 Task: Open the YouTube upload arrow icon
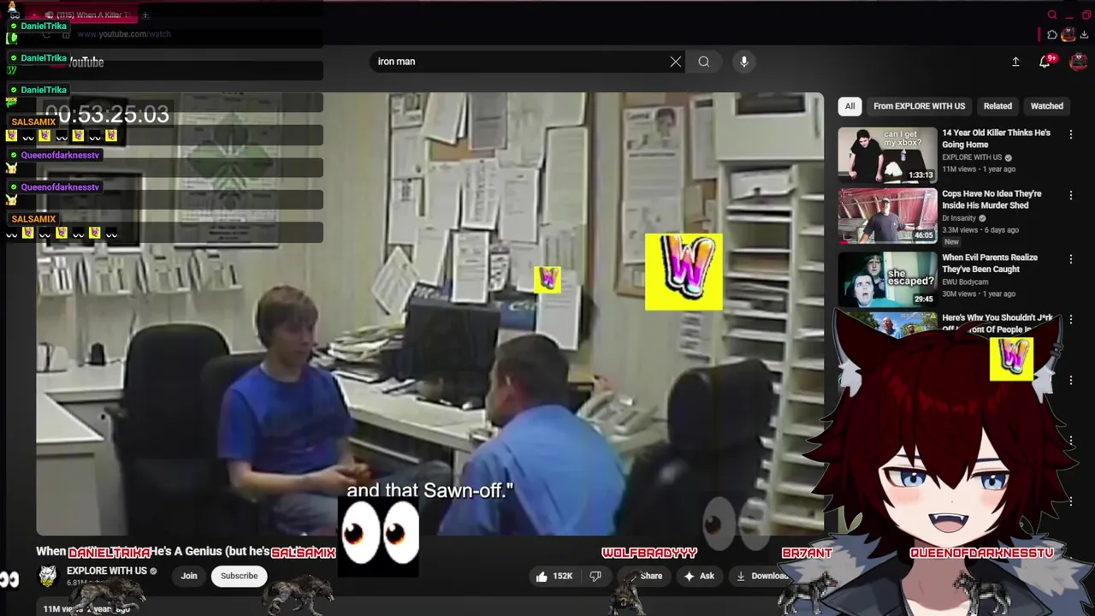click(x=1015, y=62)
